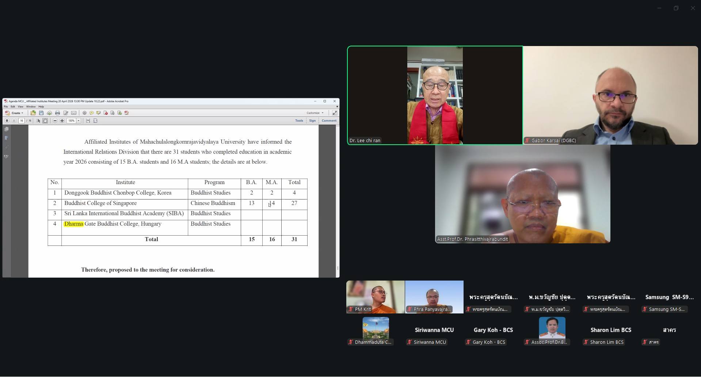
Task: Go to previous page arrow
Action: (7, 121)
